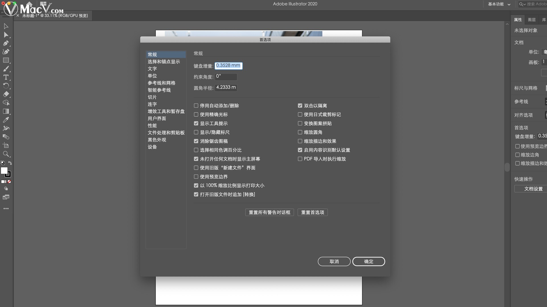
Task: Click 键盘增量 input field in dialog
Action: click(228, 66)
